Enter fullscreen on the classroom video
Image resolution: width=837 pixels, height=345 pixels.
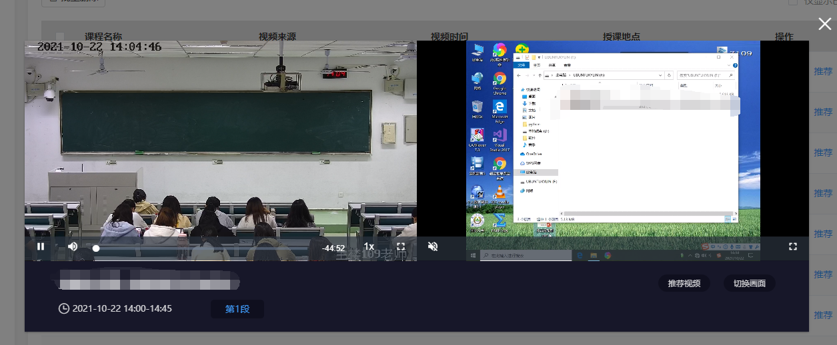coord(401,246)
